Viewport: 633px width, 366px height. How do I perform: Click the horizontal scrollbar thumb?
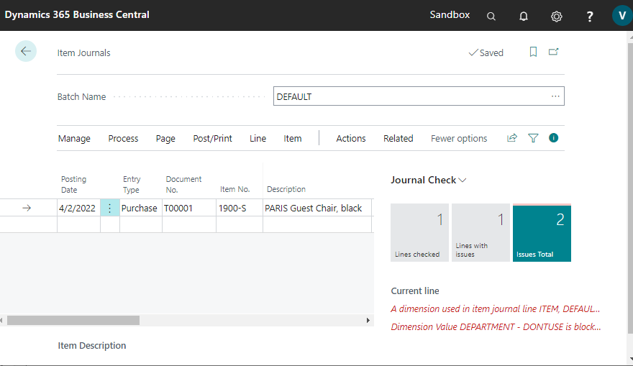tap(73, 321)
